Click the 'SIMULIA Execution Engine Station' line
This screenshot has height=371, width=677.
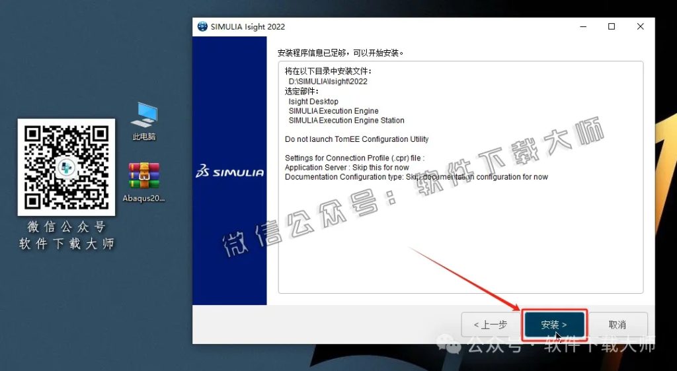click(x=346, y=120)
